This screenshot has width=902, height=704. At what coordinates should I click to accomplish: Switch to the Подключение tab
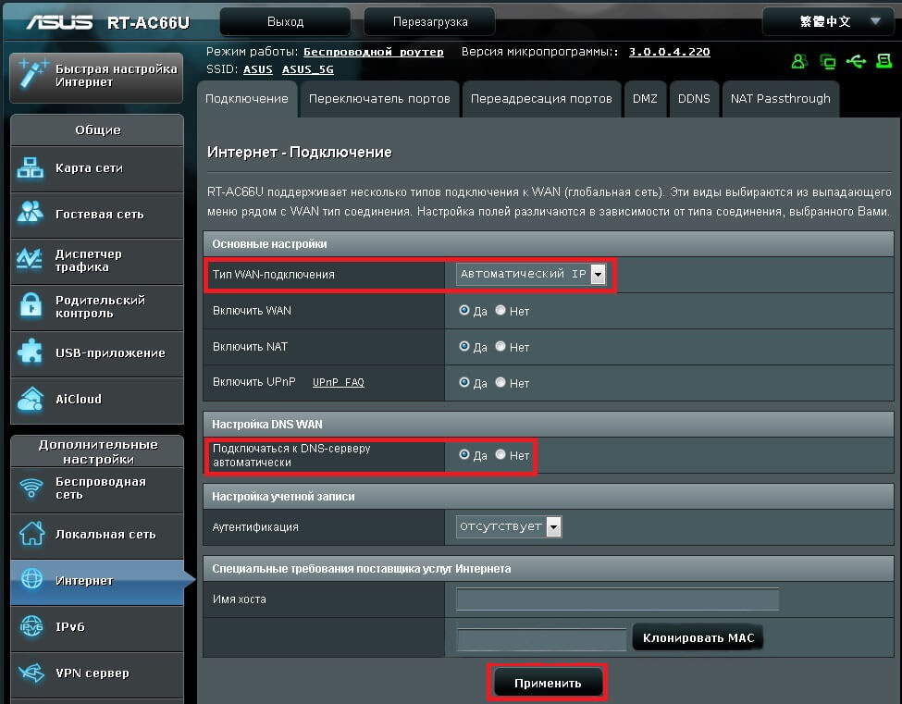point(247,99)
